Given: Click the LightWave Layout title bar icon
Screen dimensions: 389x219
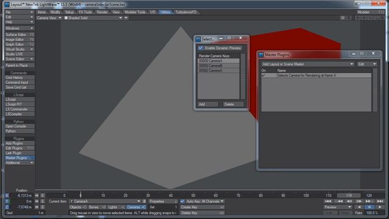Looking at the screenshot, I should point(7,4).
